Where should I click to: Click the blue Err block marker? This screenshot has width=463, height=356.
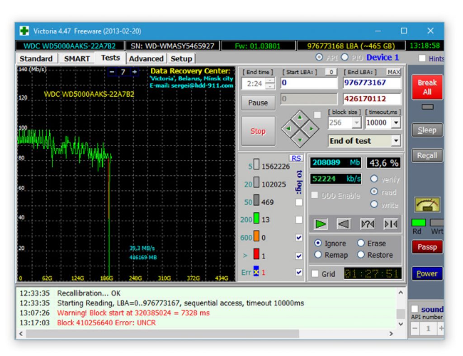point(256,271)
